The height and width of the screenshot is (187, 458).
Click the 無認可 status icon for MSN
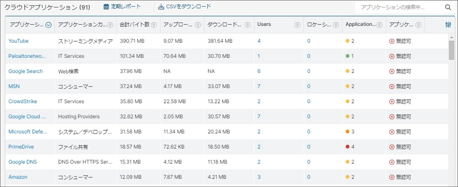coord(392,87)
